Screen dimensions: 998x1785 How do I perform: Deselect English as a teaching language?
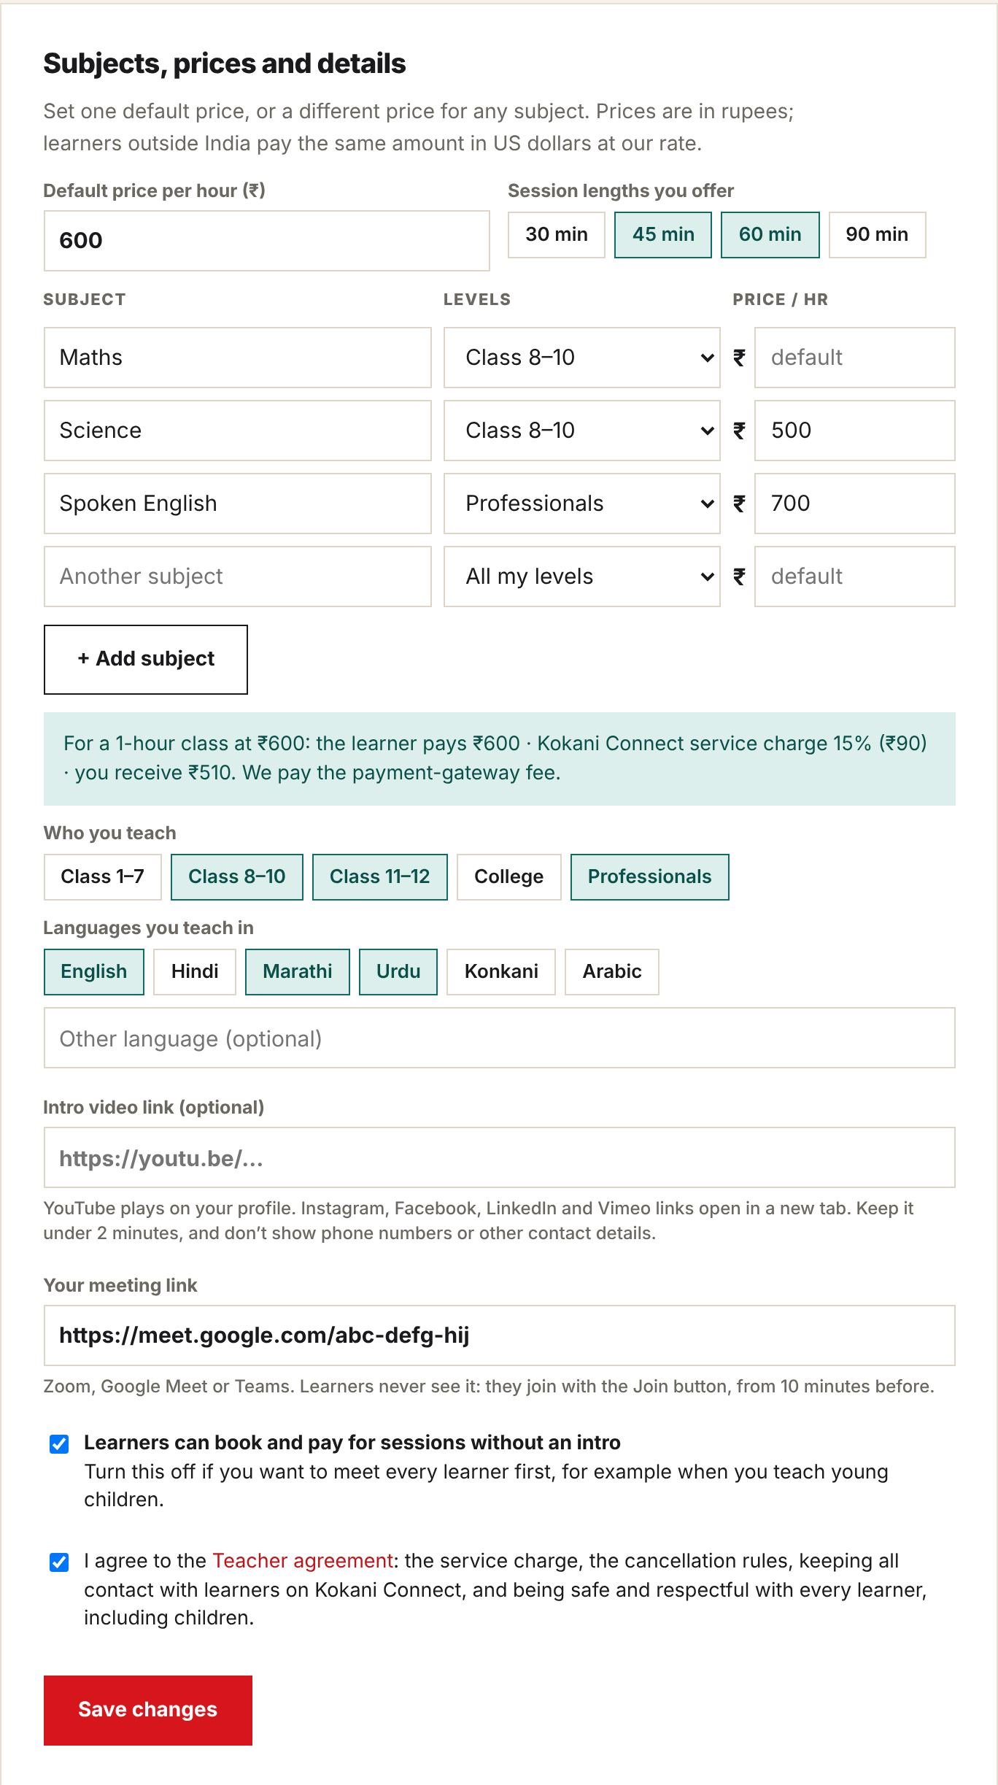(x=94, y=972)
